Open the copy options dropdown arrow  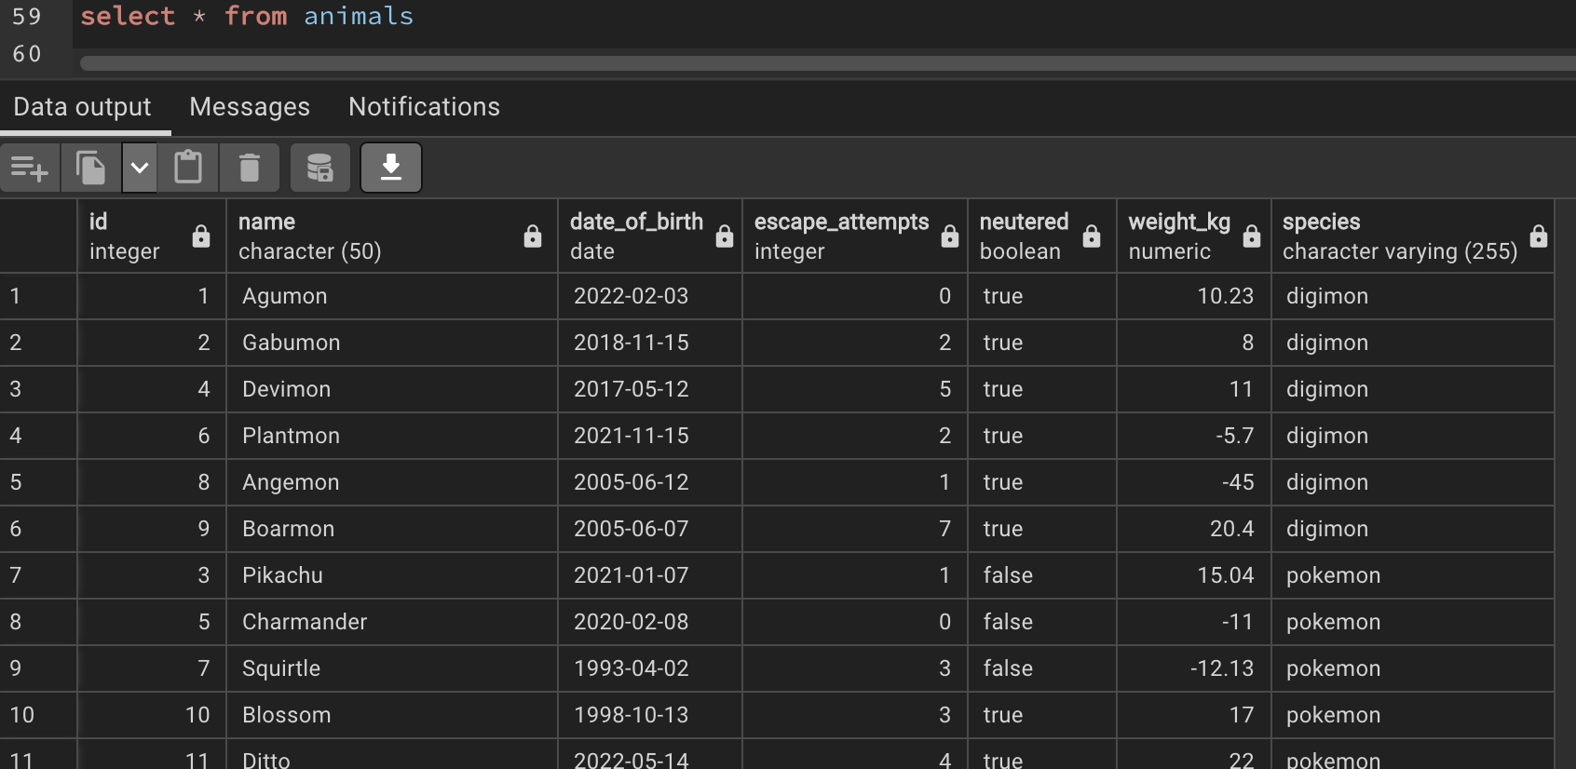[x=140, y=168]
